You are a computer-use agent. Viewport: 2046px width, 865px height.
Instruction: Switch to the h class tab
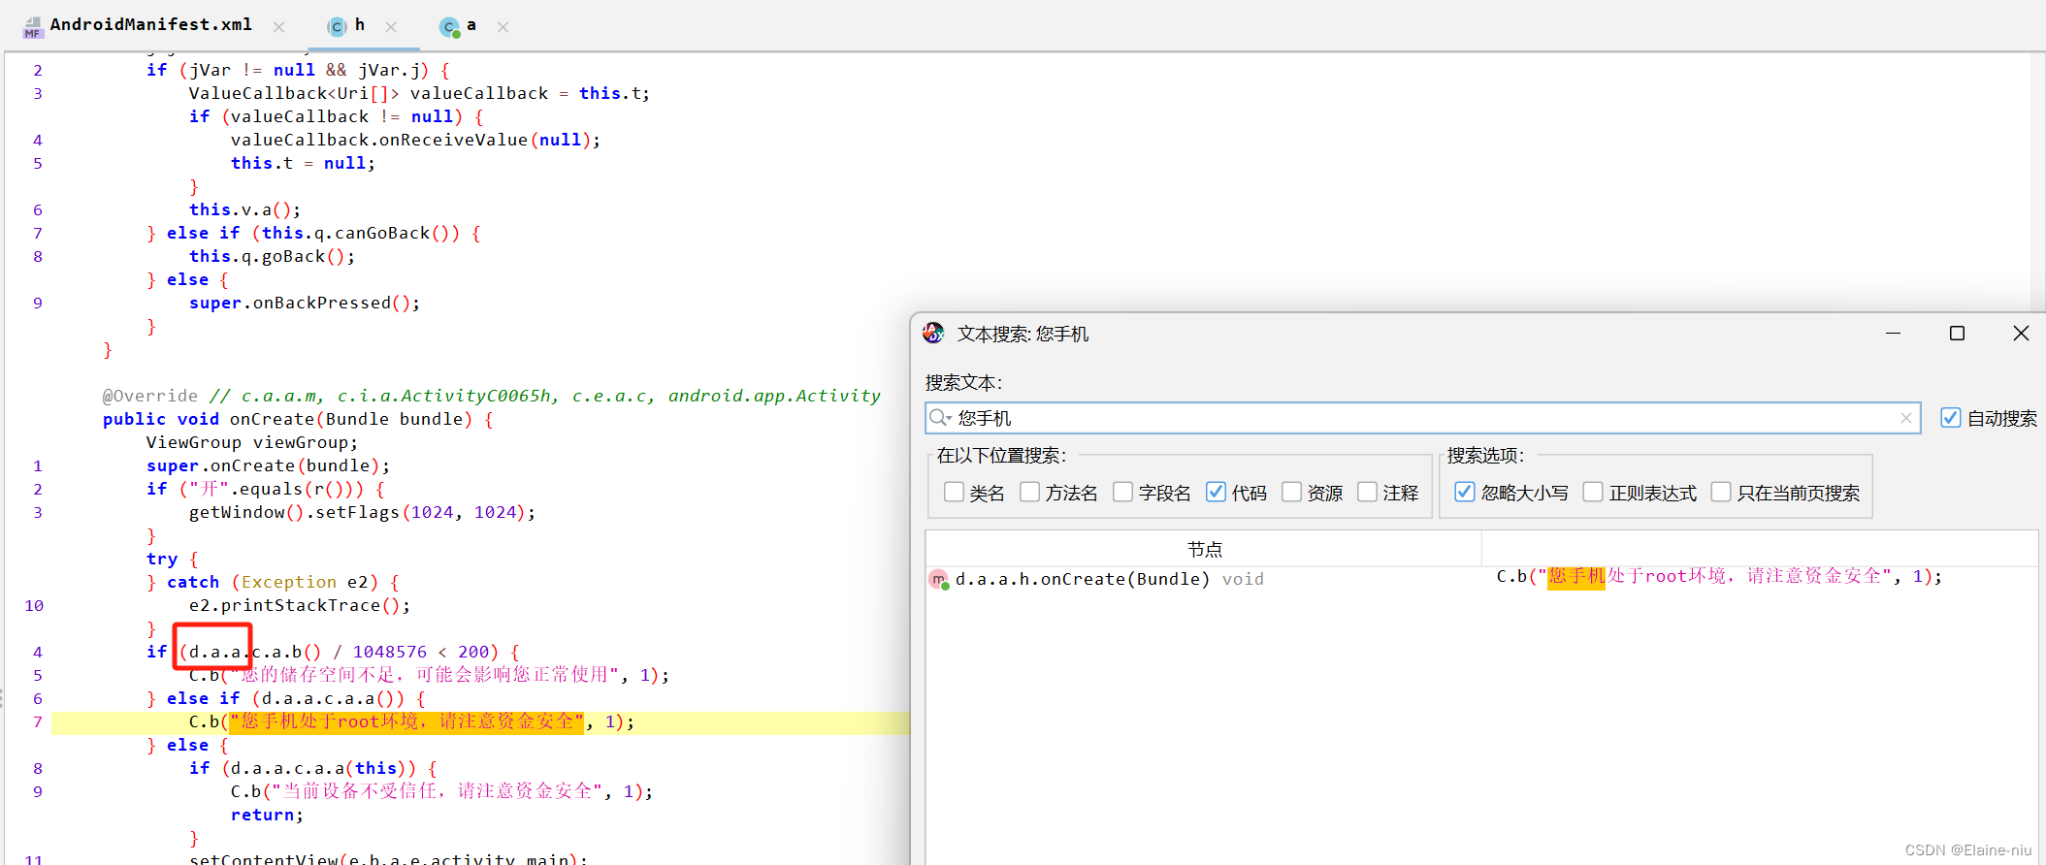point(359,25)
